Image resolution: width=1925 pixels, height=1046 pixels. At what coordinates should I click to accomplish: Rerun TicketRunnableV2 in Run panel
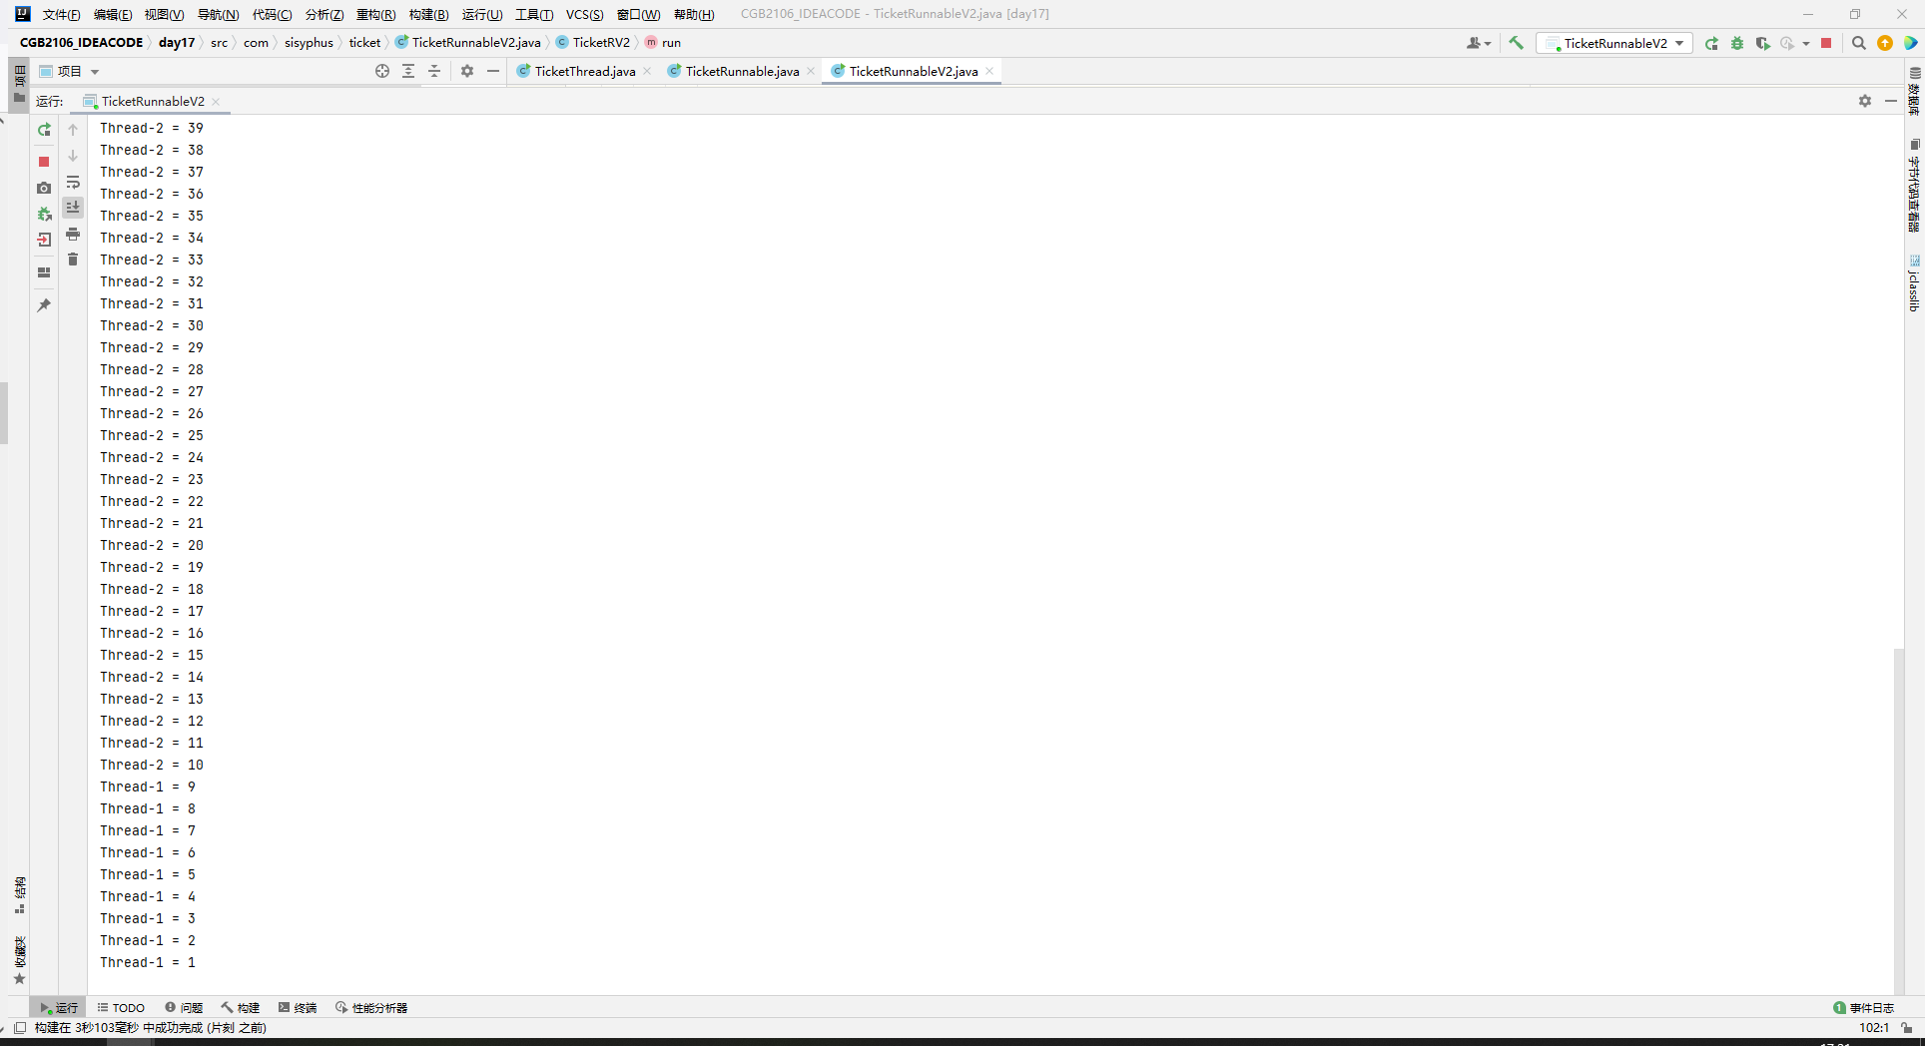pyautogui.click(x=44, y=130)
